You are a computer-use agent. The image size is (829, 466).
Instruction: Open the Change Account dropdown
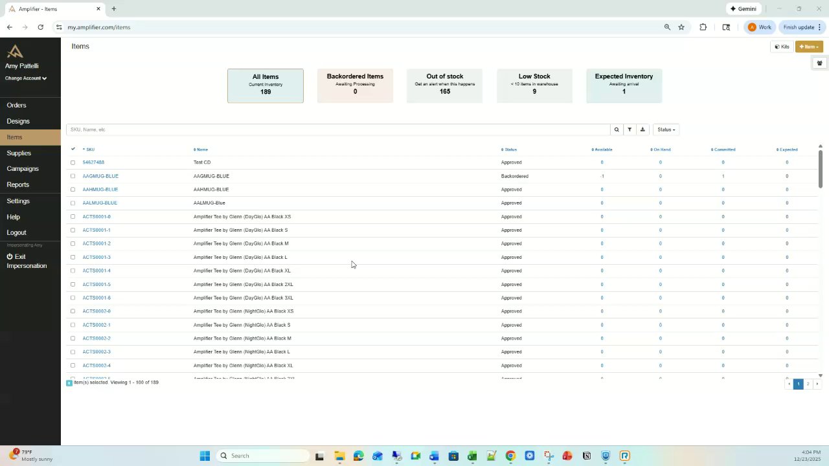(x=26, y=78)
